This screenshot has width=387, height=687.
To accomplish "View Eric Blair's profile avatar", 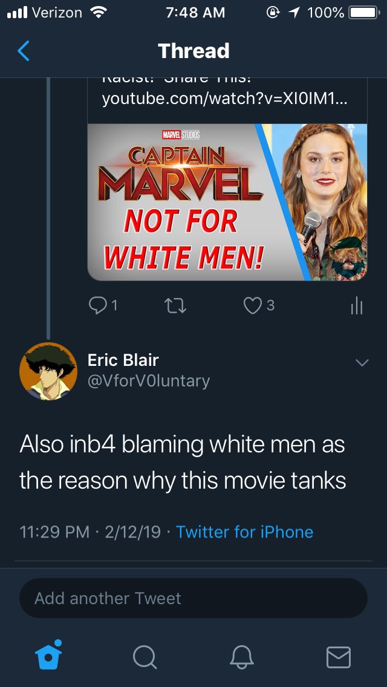I will click(48, 371).
